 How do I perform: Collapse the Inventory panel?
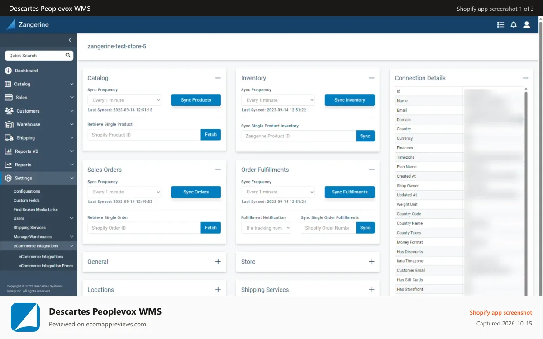372,78
